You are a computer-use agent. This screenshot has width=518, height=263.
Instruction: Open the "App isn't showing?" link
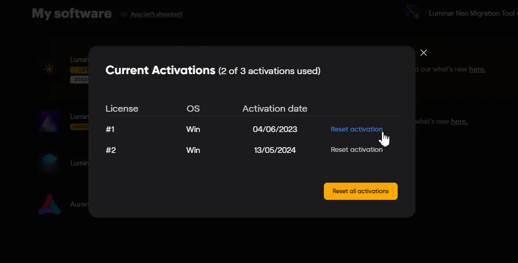pos(156,14)
